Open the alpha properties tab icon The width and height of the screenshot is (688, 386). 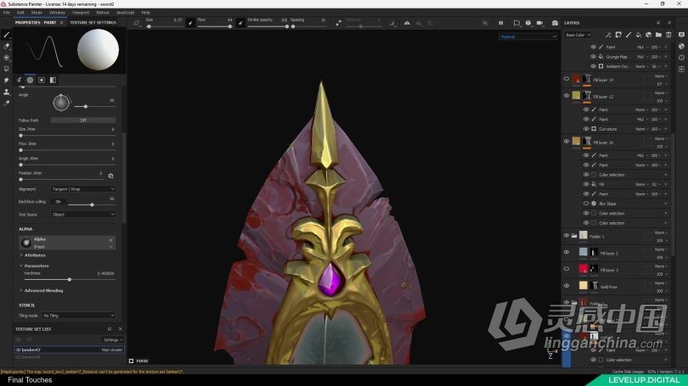pos(30,80)
